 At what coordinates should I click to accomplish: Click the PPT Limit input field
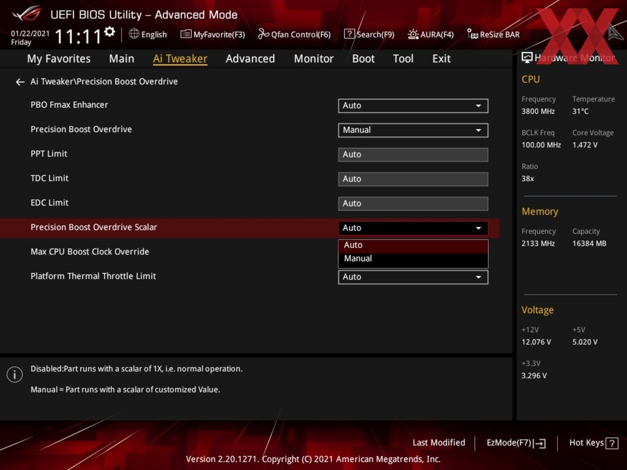[x=413, y=154]
